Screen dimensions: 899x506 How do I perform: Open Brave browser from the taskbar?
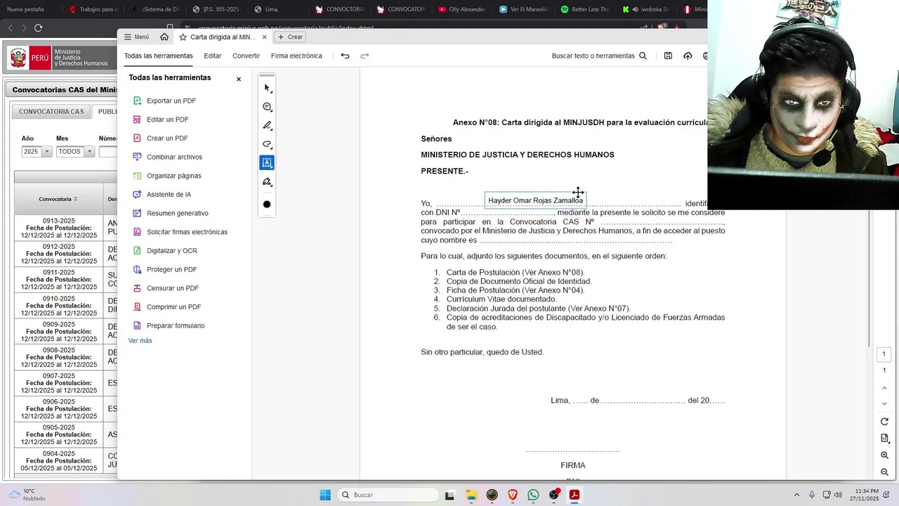(x=513, y=495)
